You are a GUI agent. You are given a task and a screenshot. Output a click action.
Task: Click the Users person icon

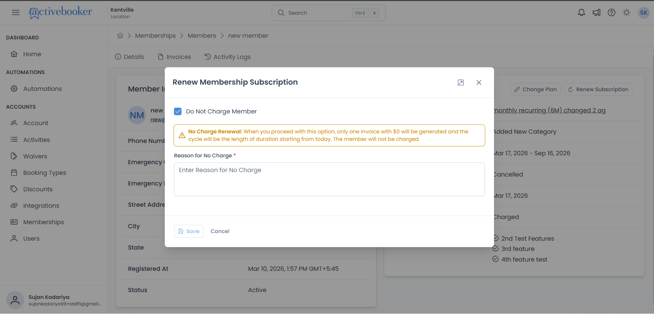pyautogui.click(x=14, y=238)
